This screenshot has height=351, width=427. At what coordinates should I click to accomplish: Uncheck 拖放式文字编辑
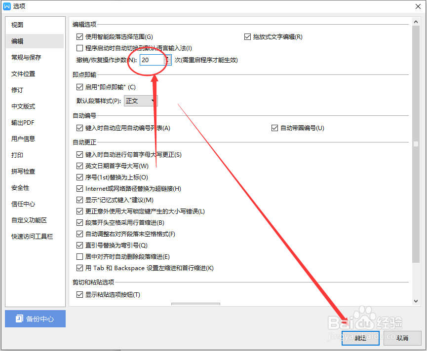247,36
